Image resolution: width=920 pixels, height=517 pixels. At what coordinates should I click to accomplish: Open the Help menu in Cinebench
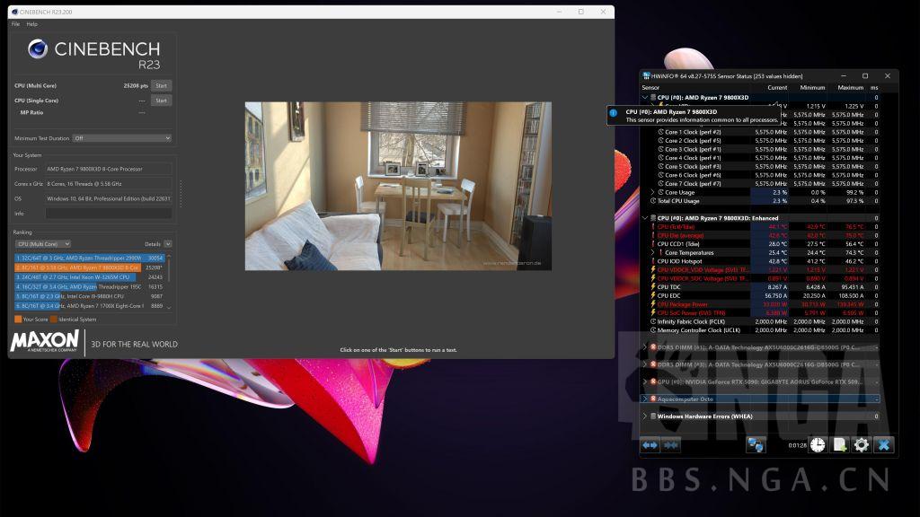[x=32, y=24]
